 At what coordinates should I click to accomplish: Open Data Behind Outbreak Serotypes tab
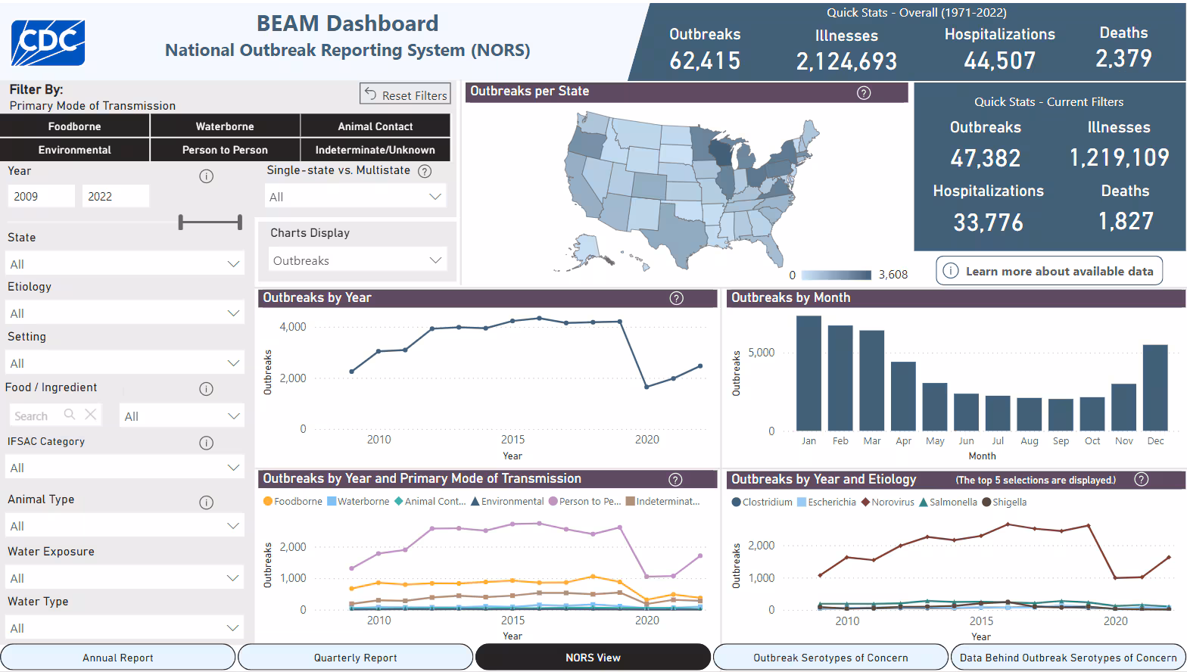(x=1068, y=658)
